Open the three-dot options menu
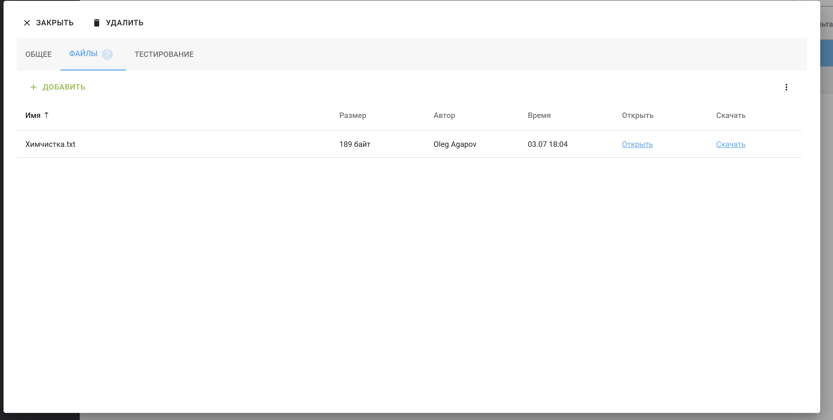This screenshot has height=420, width=833. 786,87
